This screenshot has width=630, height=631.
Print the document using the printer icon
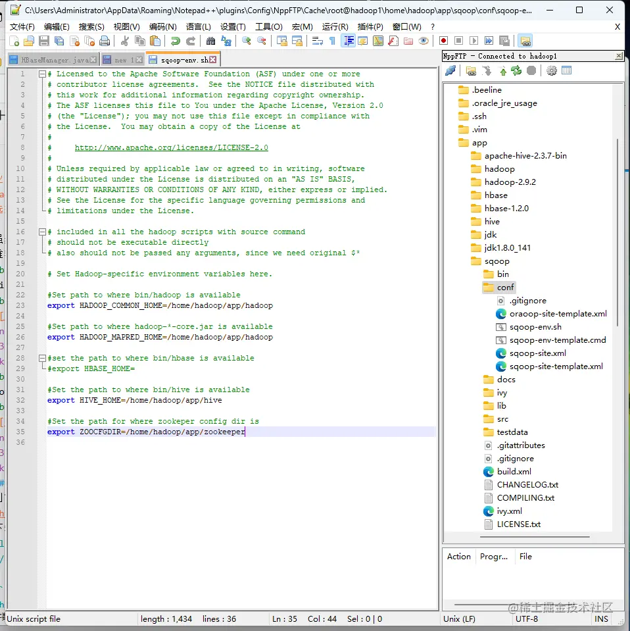105,41
